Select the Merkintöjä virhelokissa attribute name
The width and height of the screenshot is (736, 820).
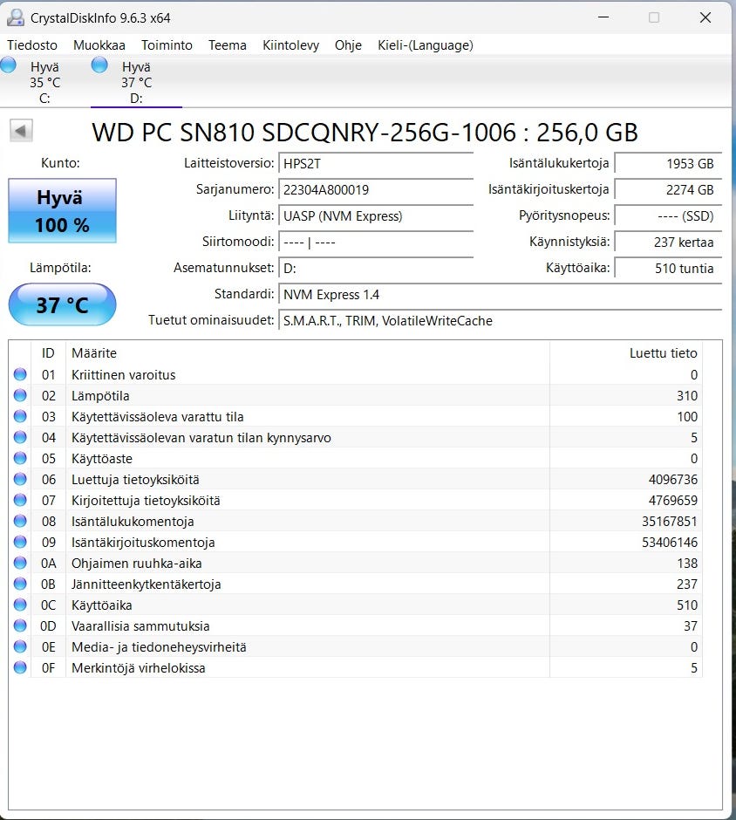[139, 668]
